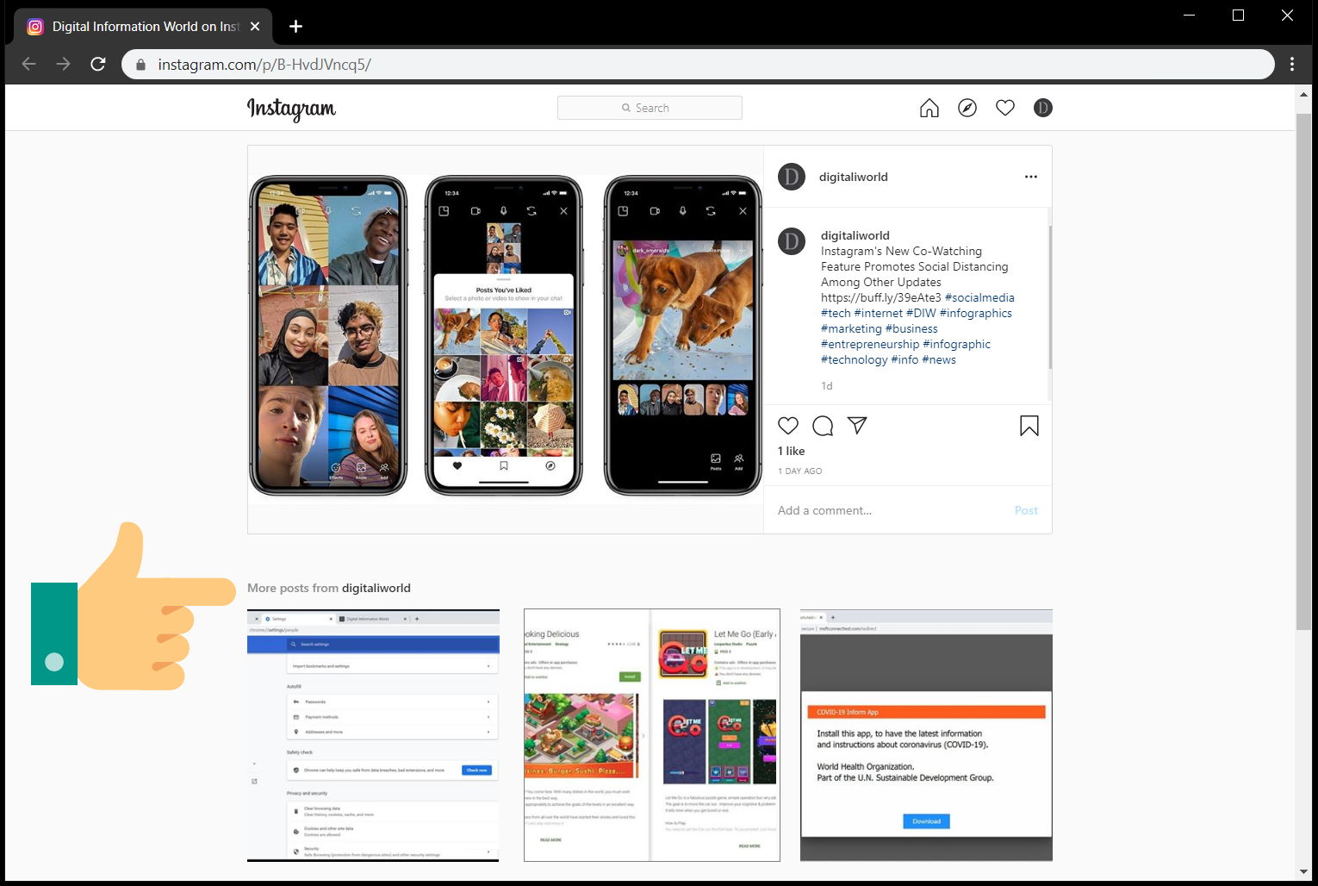Click the digitaliworld avatar in post header
Image resolution: width=1318 pixels, height=886 pixels.
(792, 177)
